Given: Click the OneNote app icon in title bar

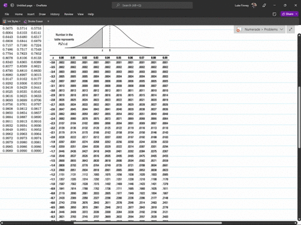Looking at the screenshot, I should [6, 6].
